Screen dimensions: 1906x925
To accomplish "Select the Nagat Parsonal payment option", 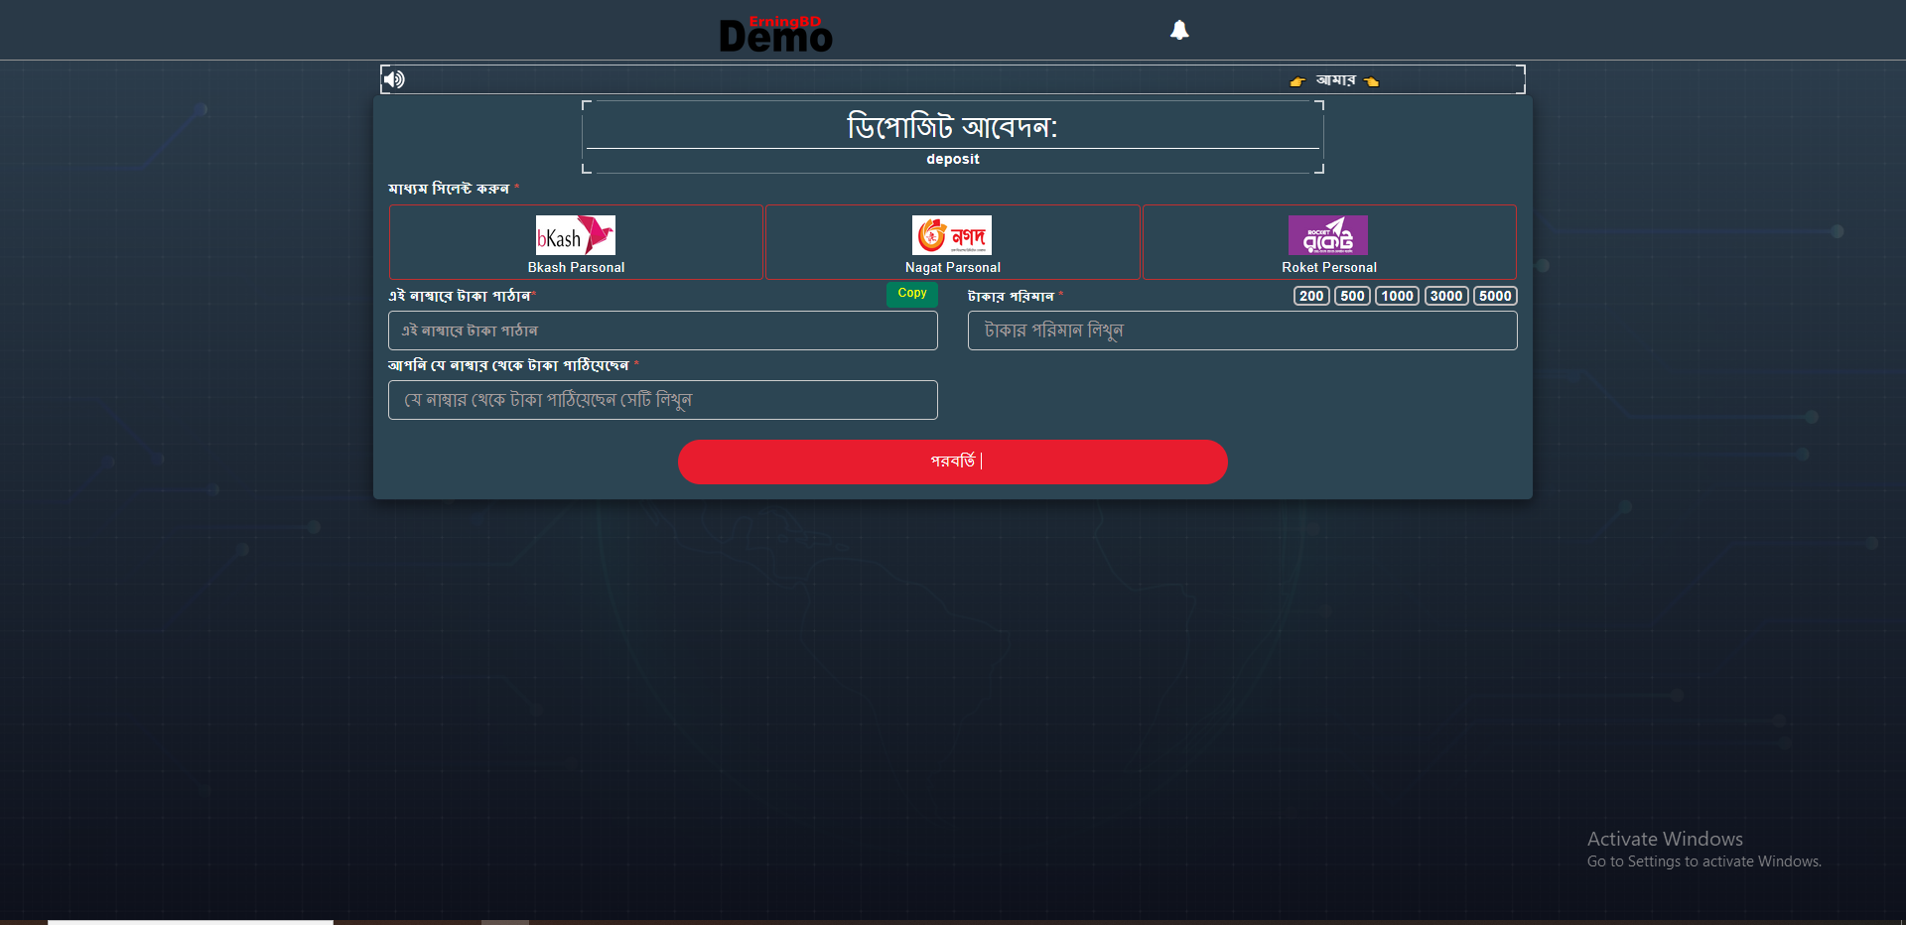I will pyautogui.click(x=952, y=267).
